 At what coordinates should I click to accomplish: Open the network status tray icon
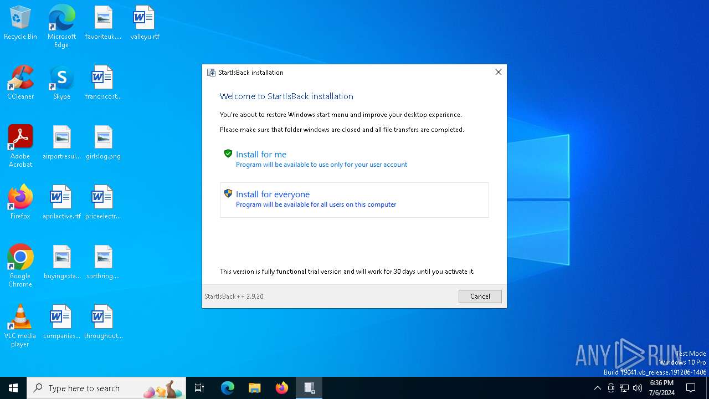[x=624, y=388]
